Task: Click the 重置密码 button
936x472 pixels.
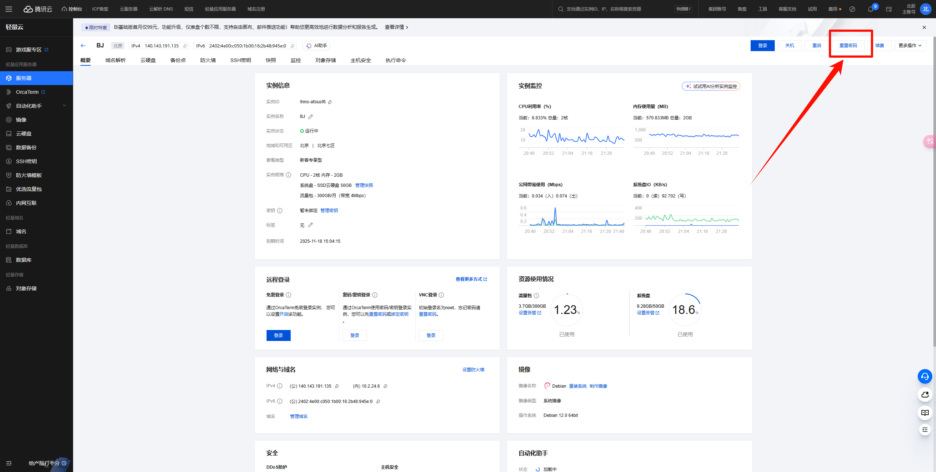Action: [848, 46]
